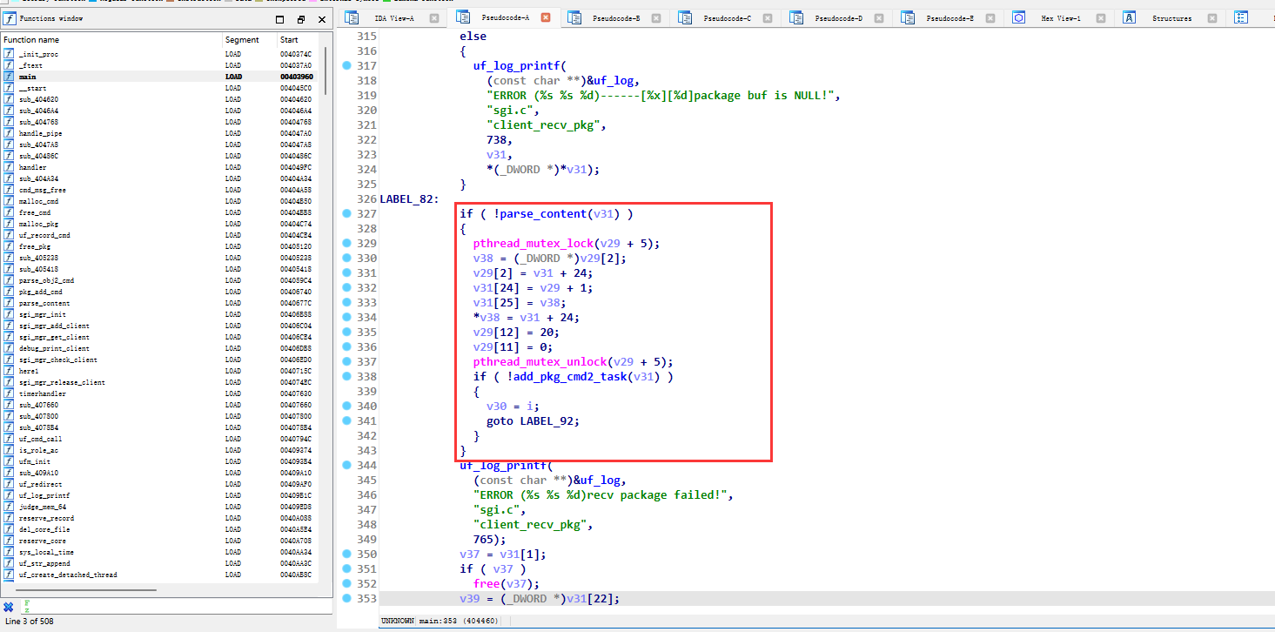Click function icon beside malloc_cmd
Viewport: 1275px width, 632px height.
point(10,201)
